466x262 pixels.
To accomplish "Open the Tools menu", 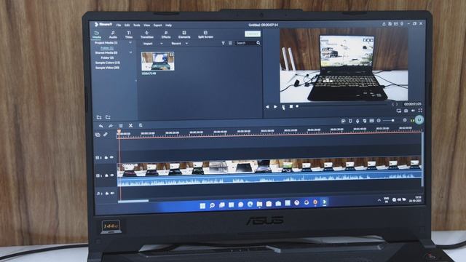I will pyautogui.click(x=136, y=25).
